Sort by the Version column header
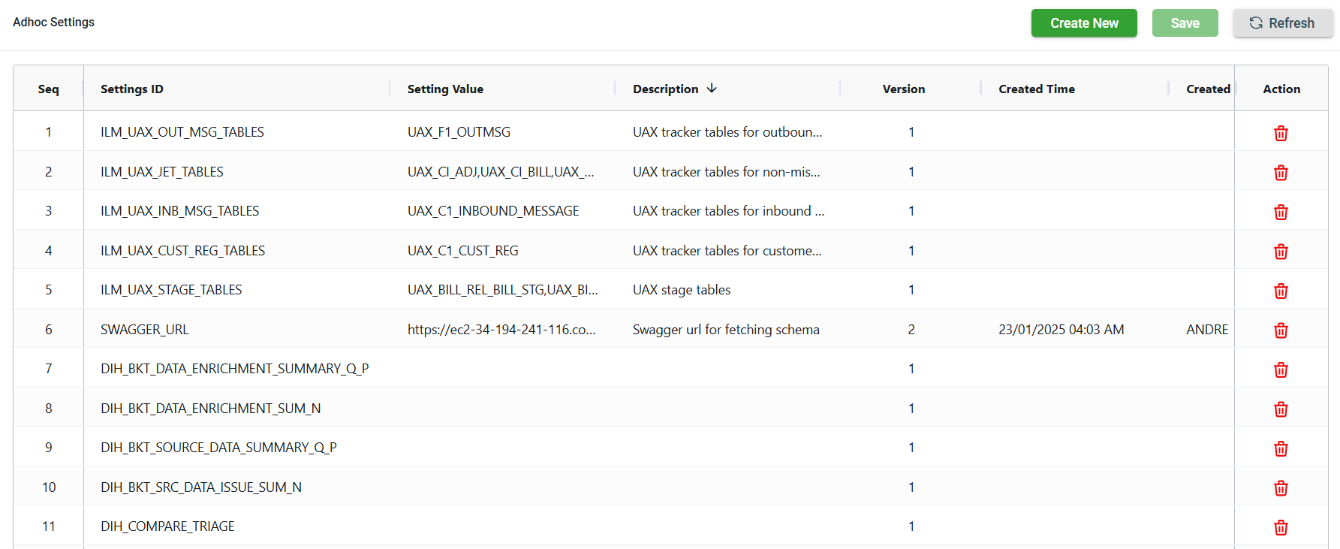 [903, 89]
